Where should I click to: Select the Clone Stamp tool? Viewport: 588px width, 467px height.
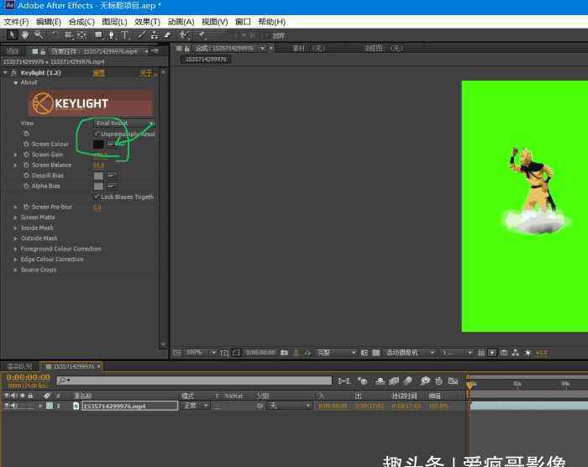(154, 35)
